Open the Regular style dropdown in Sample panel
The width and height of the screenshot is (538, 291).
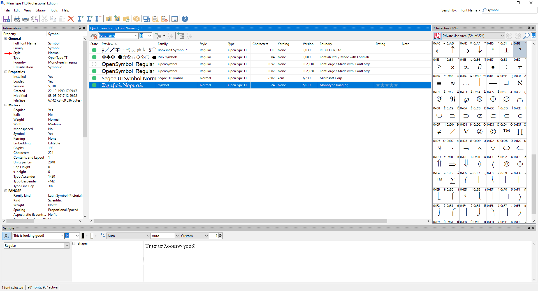(x=67, y=246)
